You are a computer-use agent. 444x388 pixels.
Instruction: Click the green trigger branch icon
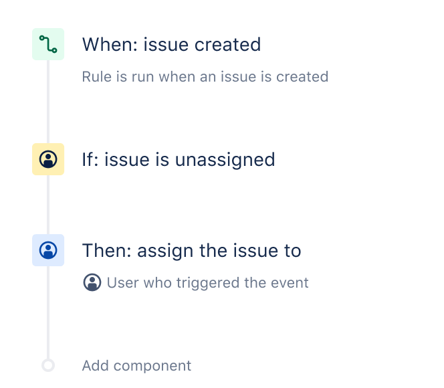(x=48, y=44)
